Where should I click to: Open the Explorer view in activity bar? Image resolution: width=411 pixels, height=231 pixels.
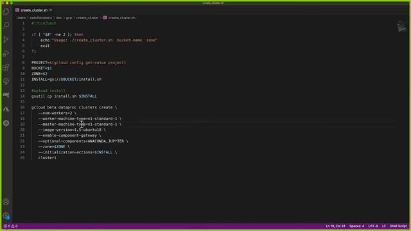point(6,12)
